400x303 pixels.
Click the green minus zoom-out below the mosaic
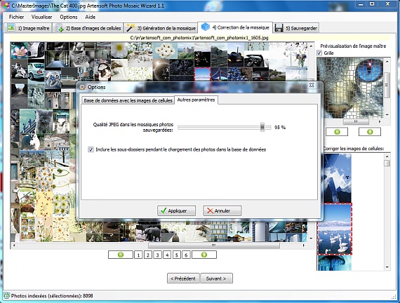tap(121, 255)
